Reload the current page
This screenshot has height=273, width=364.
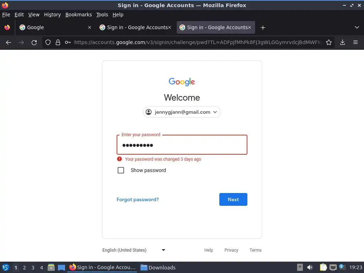point(34,43)
